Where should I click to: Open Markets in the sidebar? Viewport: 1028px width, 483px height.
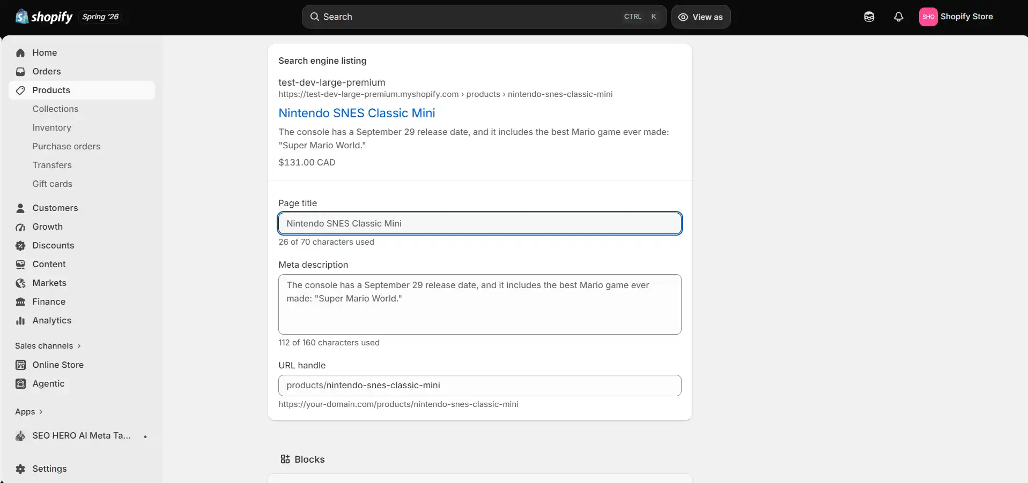[82, 283]
